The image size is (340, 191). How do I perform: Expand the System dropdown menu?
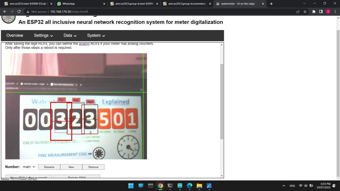coord(96,36)
